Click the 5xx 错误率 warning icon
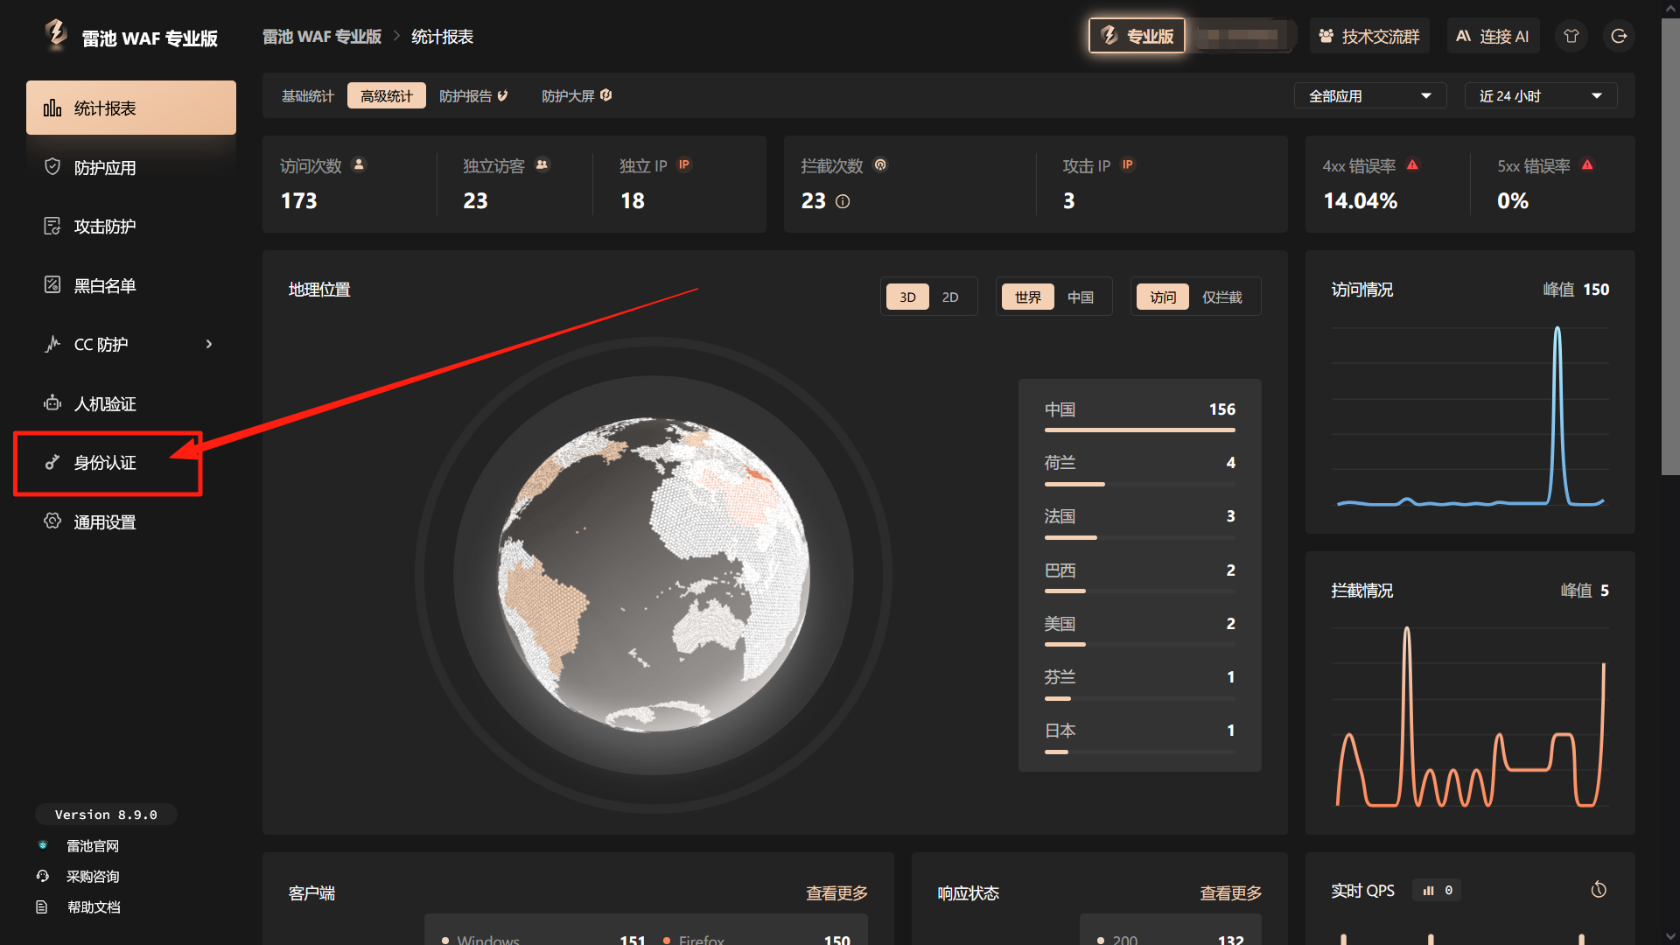Image resolution: width=1680 pixels, height=945 pixels. (1587, 164)
